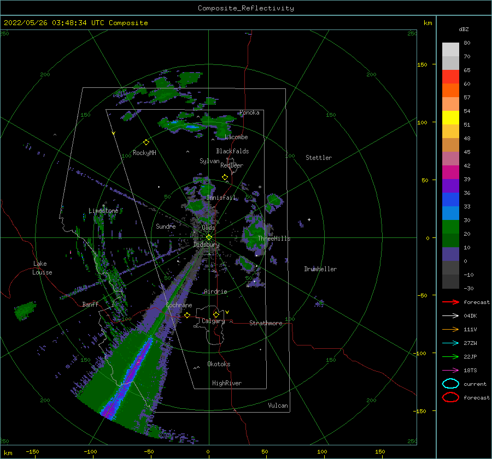Image resolution: width=492 pixels, height=459 pixels.
Task: Click the white 04DK arrow in legend
Action: tap(450, 315)
